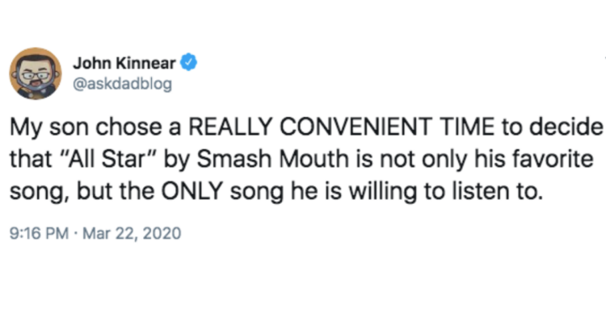Visit the @askdadblog handle link

click(123, 84)
